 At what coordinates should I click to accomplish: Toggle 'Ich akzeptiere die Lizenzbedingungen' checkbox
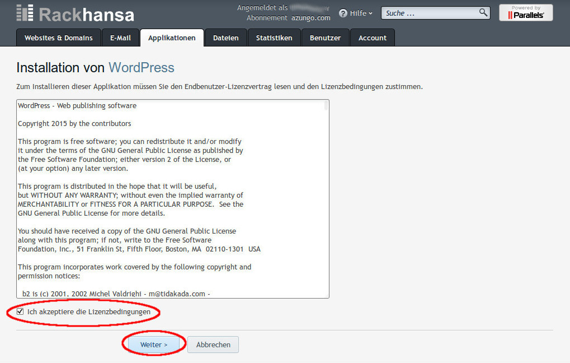point(20,311)
